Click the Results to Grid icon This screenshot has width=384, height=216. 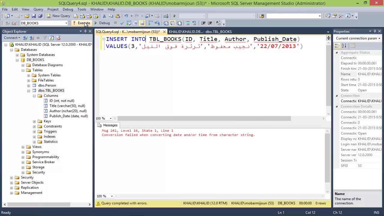[x=172, y=23]
